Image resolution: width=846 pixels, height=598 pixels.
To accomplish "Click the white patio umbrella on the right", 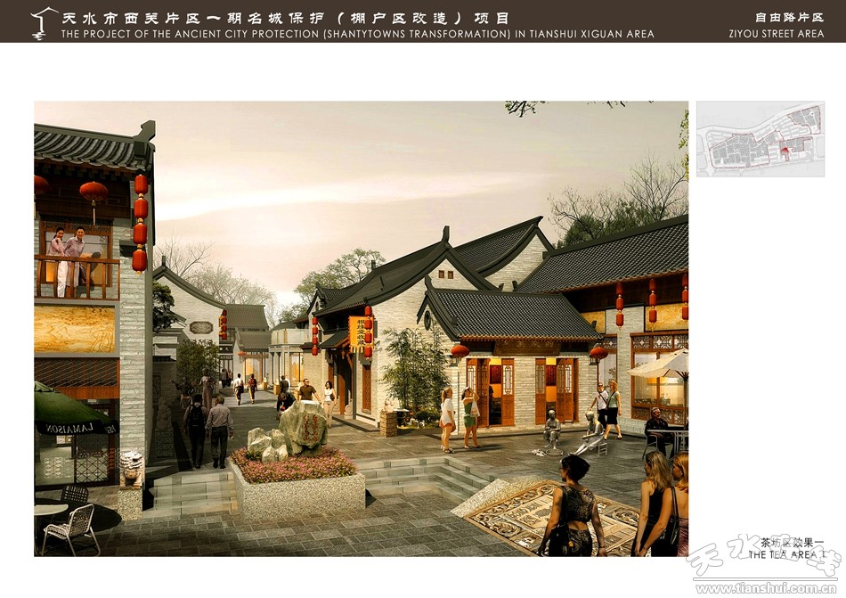I will 663,365.
